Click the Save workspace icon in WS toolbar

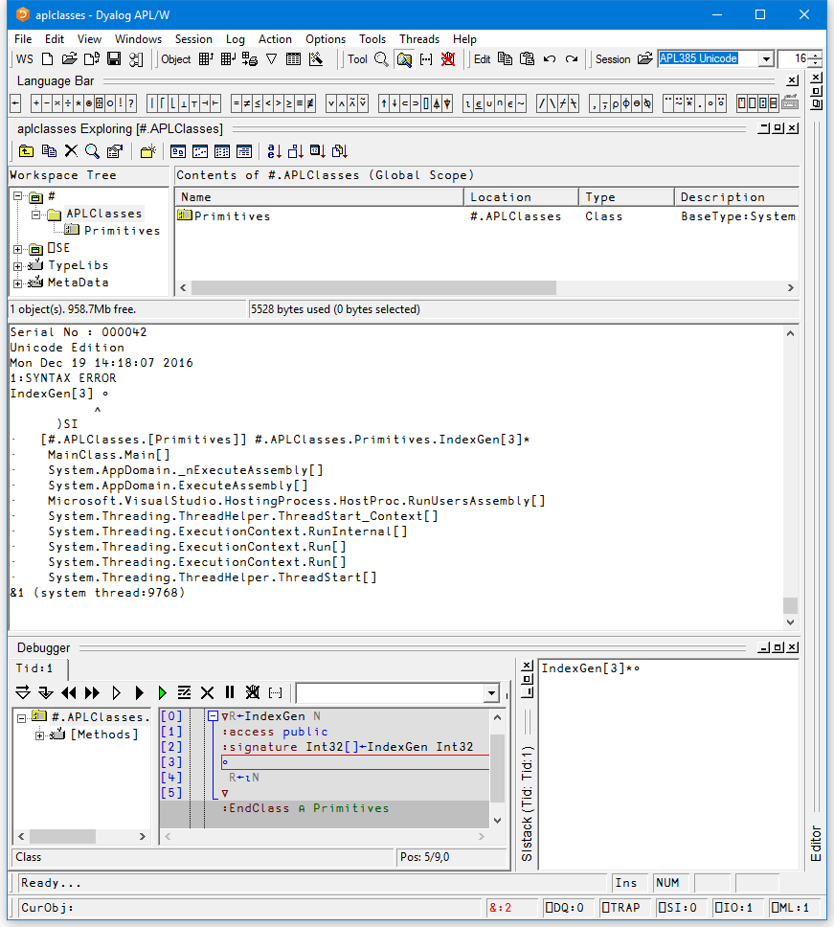pos(114,59)
